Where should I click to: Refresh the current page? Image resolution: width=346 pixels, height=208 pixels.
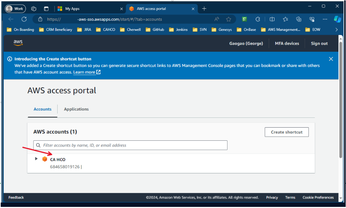(x=24, y=19)
